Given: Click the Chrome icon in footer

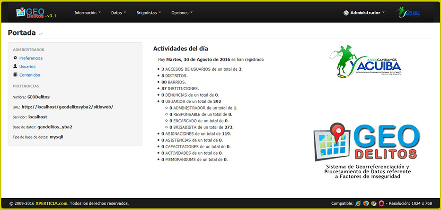Looking at the screenshot, I should pos(373,203).
